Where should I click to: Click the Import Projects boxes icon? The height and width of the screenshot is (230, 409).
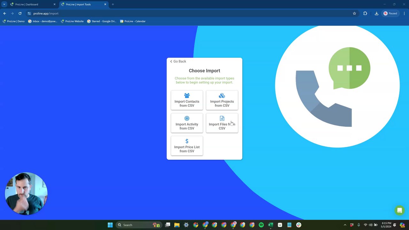pyautogui.click(x=222, y=96)
